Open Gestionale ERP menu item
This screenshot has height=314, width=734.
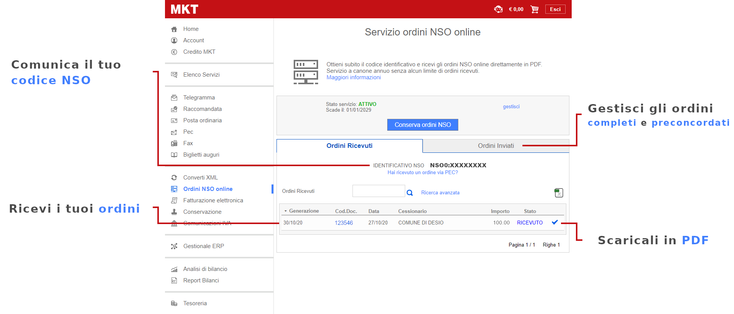[204, 246]
